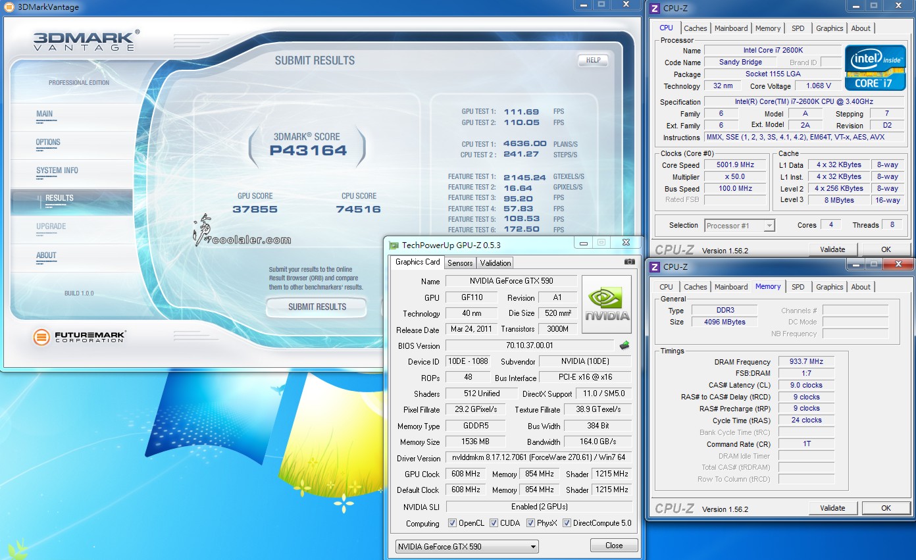Click the CPU-Z Memory window title icon
The width and height of the screenshot is (916, 560).
(654, 267)
